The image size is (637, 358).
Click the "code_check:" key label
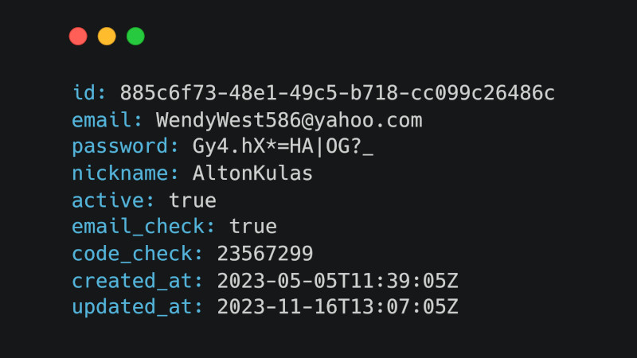point(137,254)
